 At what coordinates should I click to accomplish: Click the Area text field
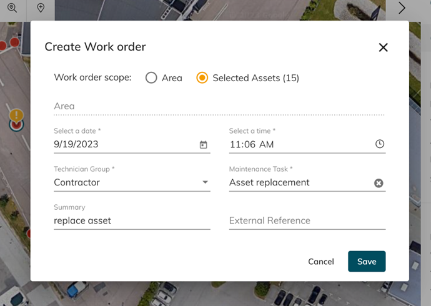[219, 106]
